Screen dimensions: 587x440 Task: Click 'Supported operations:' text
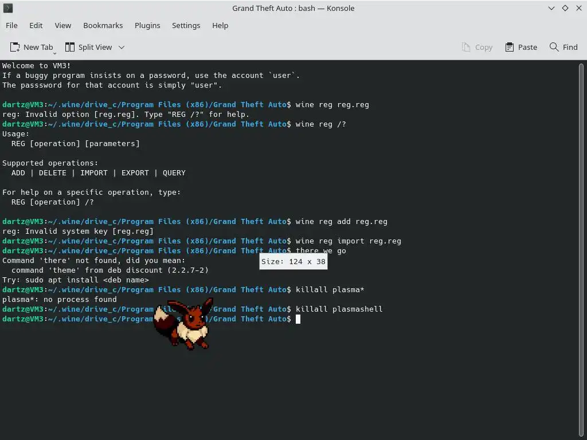[50, 163]
